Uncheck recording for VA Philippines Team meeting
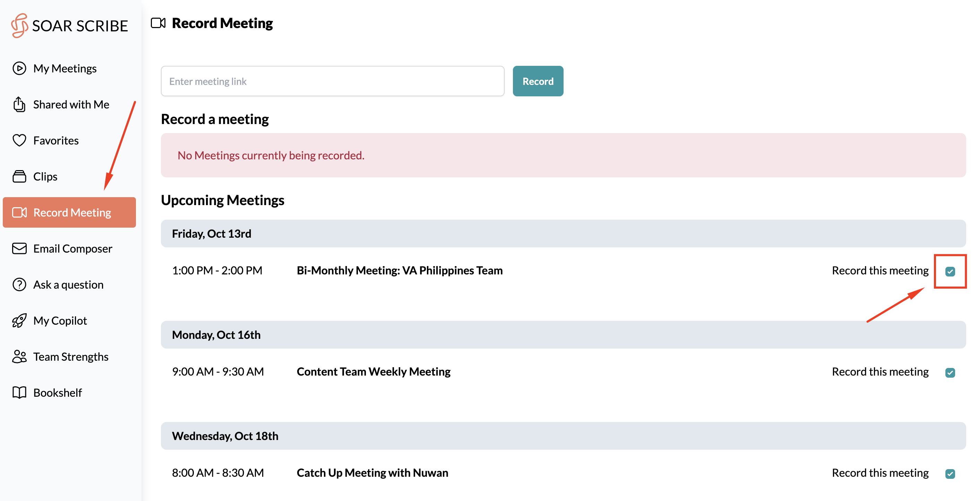Image resolution: width=978 pixels, height=501 pixels. point(950,271)
